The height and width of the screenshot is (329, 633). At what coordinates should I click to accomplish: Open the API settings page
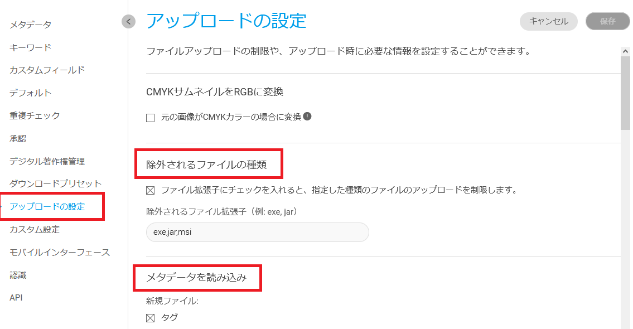pos(16,298)
